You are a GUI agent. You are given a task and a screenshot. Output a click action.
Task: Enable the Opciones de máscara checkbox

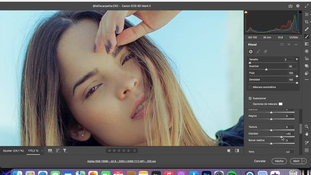[250, 104]
